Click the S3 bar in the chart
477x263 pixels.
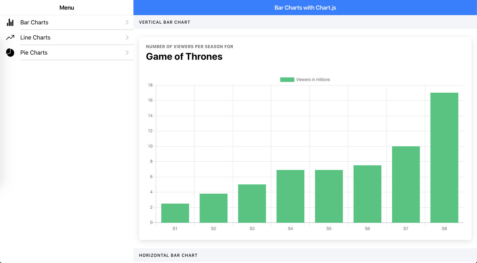pyautogui.click(x=252, y=204)
